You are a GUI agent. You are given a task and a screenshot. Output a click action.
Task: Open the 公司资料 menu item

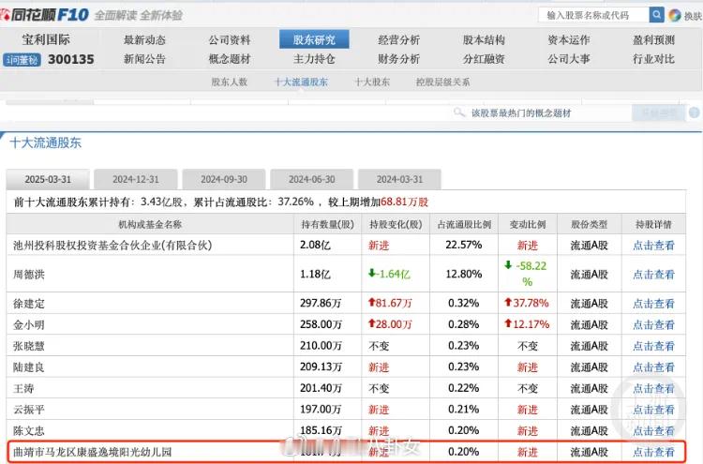230,40
